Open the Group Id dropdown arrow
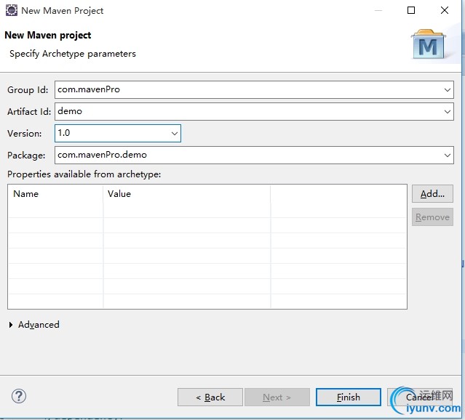This screenshot has height=420, width=465. point(448,90)
